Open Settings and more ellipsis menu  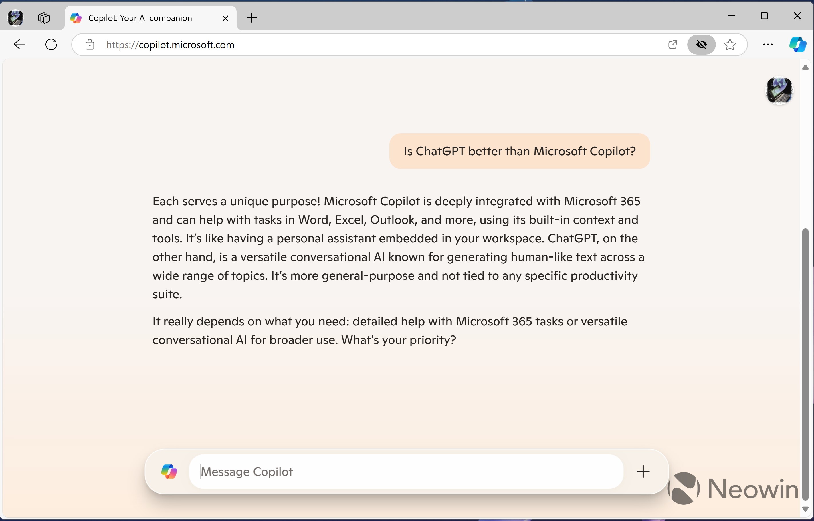coord(768,44)
